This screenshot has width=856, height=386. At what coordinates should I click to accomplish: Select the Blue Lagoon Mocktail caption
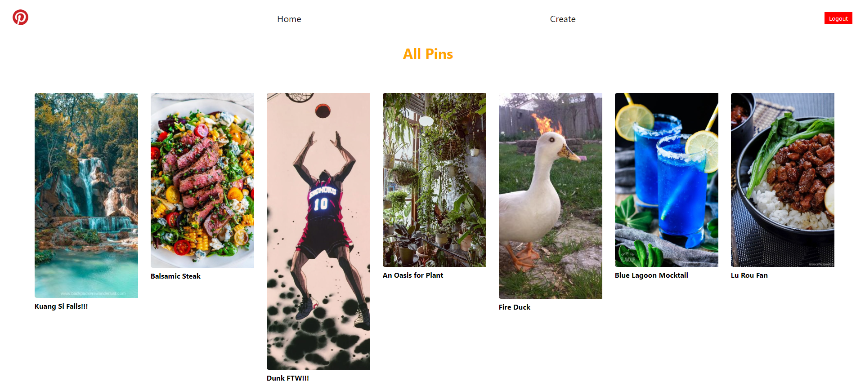(651, 275)
